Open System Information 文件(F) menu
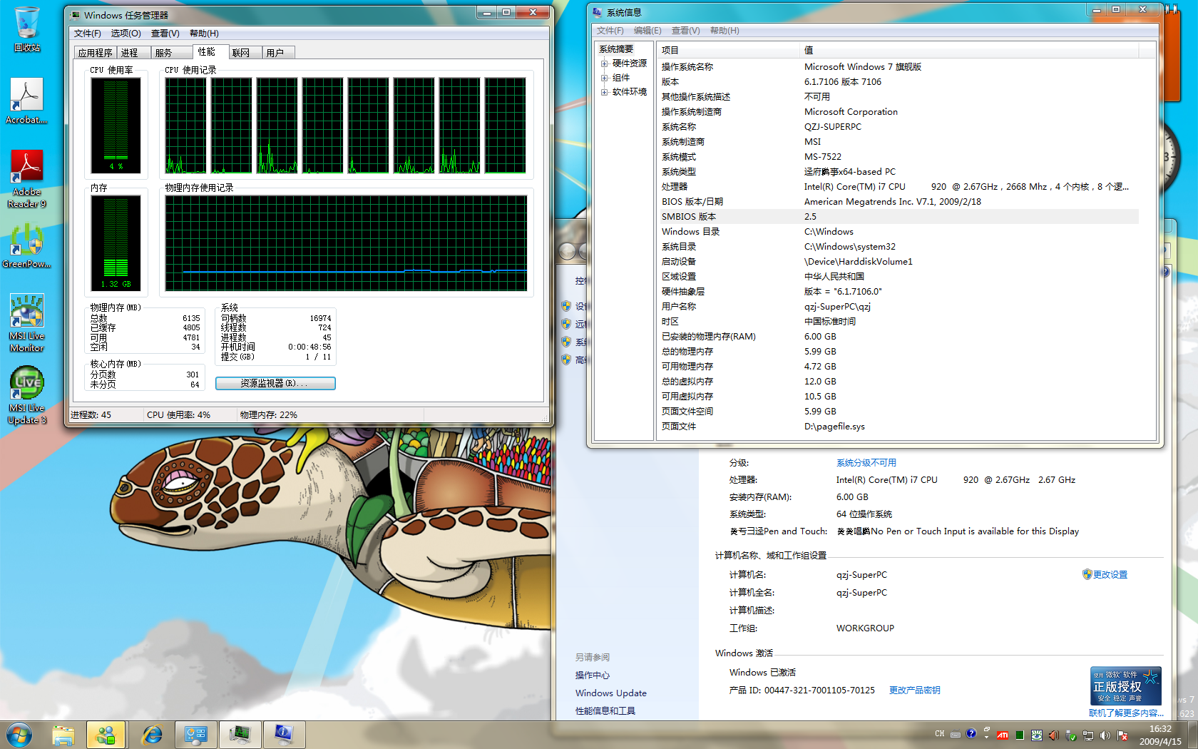The width and height of the screenshot is (1198, 749). tap(610, 31)
